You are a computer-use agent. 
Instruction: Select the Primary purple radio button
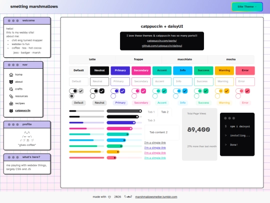[x=113, y=96]
